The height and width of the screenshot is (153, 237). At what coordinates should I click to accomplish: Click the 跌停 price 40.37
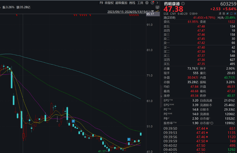pyautogui.click(x=231, y=96)
